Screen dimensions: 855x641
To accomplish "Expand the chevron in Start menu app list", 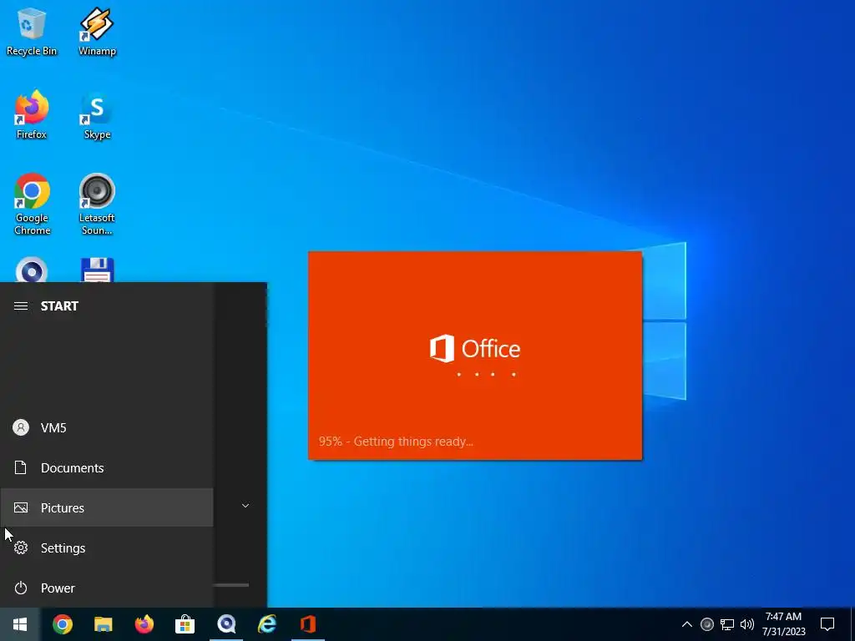I will pos(245,506).
